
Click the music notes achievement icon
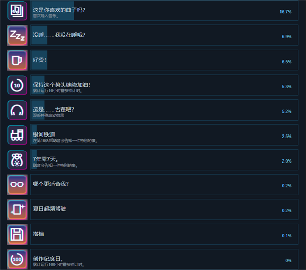tap(17, 11)
